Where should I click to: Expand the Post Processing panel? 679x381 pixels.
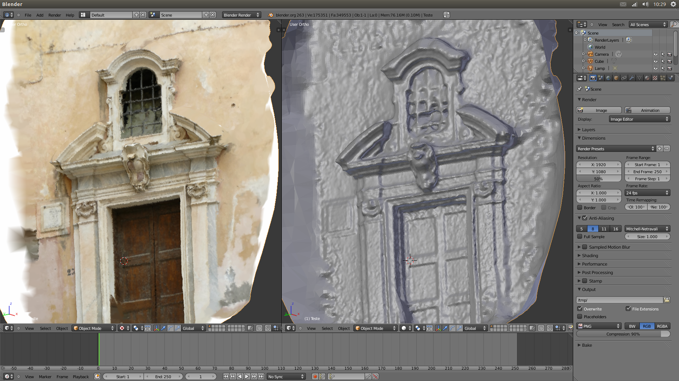[597, 272]
